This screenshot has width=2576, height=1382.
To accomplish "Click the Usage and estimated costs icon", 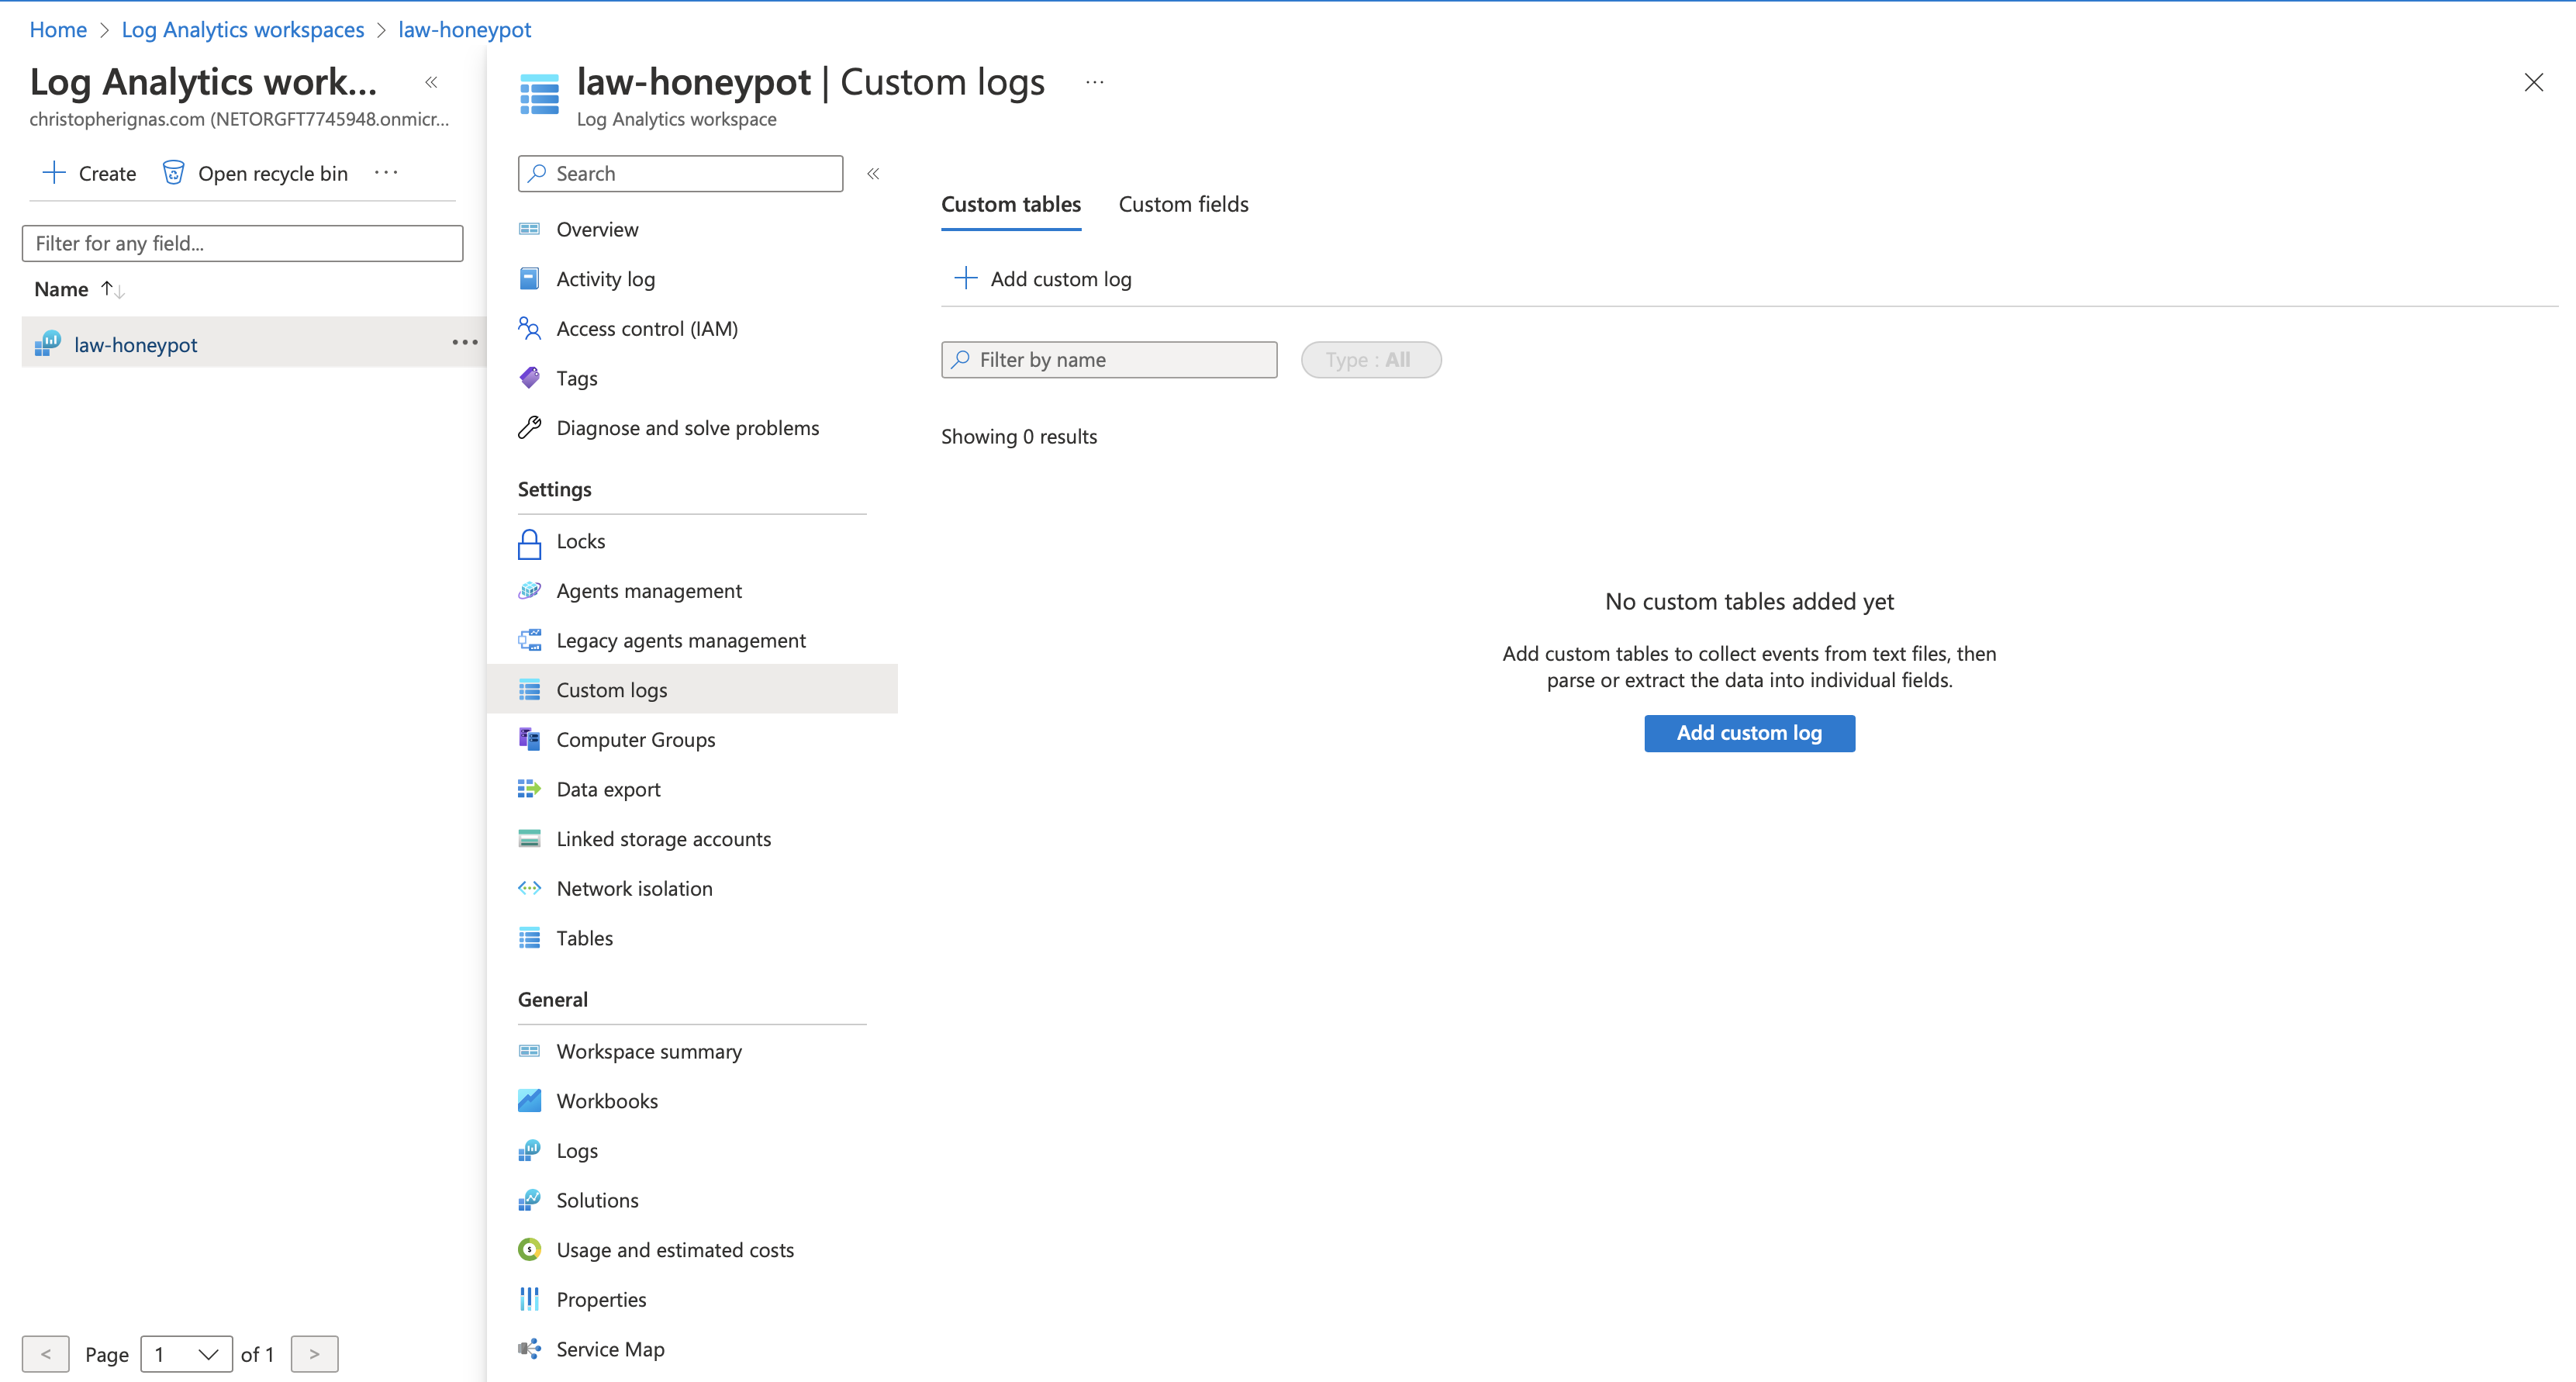I will (529, 1250).
